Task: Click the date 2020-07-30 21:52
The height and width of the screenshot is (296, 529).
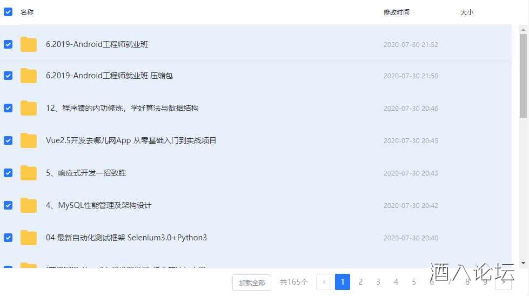Action: pyautogui.click(x=411, y=44)
